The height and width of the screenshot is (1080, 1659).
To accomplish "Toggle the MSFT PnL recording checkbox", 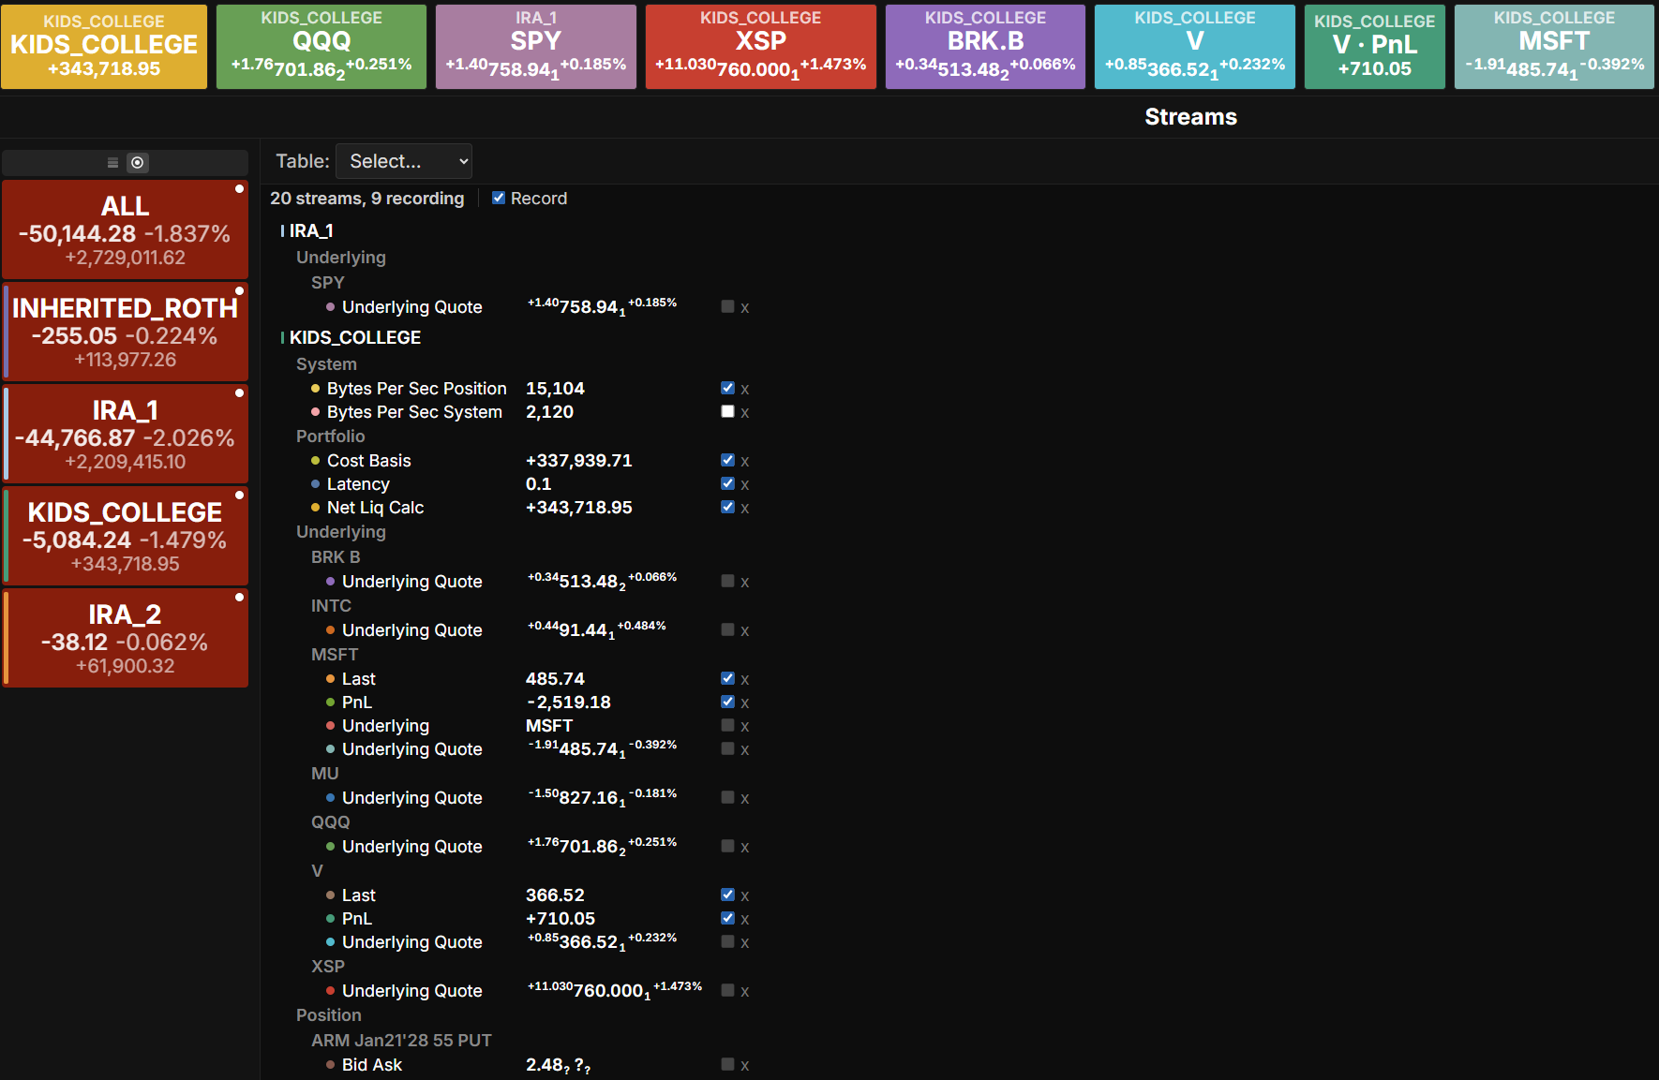I will pyautogui.click(x=727, y=702).
